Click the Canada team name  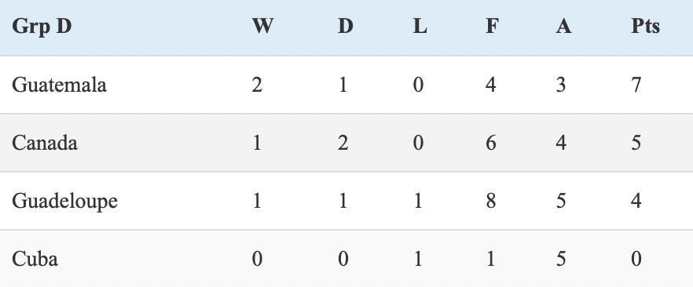point(45,143)
